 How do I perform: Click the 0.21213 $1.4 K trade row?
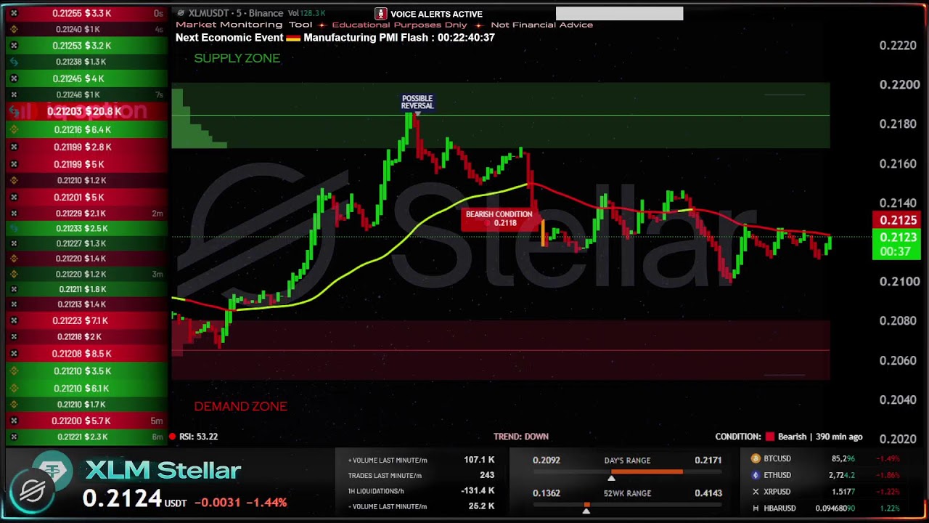86,304
